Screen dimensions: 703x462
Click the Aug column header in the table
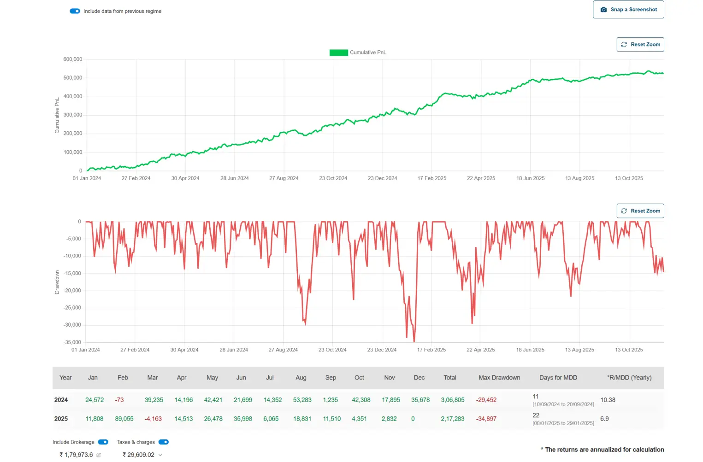point(301,377)
